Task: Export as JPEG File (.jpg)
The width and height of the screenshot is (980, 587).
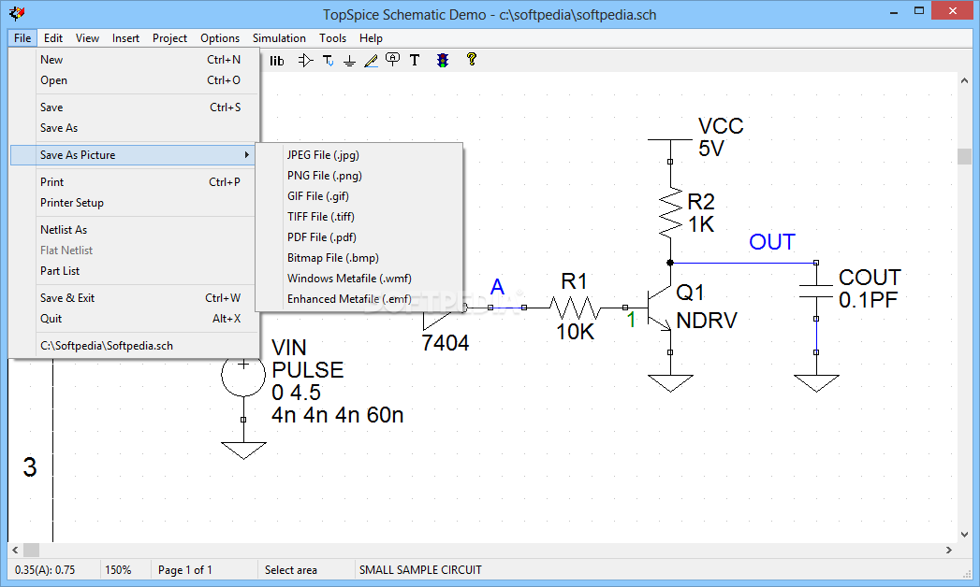Action: click(358, 155)
